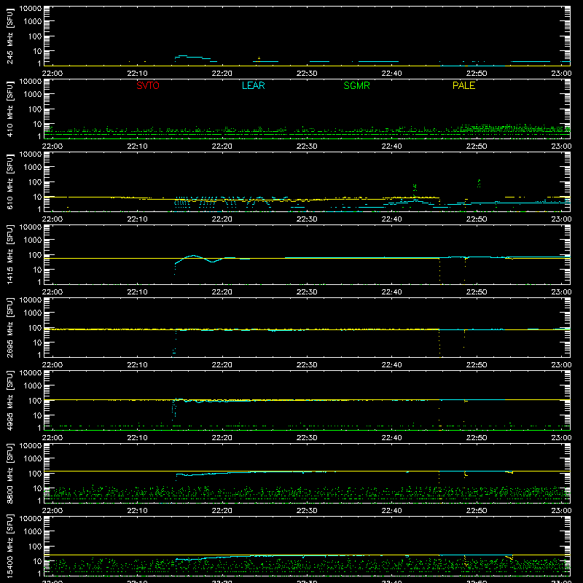
Task: Click 22:40 tick under the 245 MHz panel
Action: pos(391,74)
